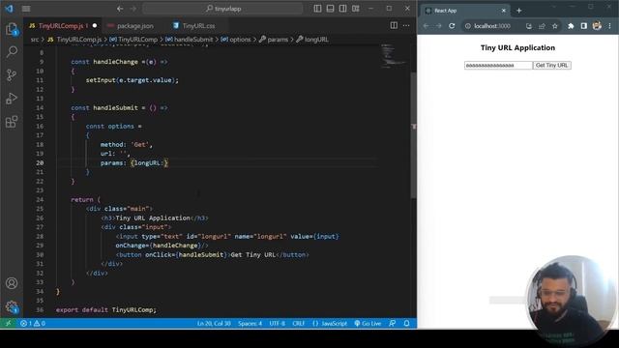Image resolution: width=619 pixels, height=348 pixels.
Task: Open the editor More Actions menu
Action: [x=406, y=25]
